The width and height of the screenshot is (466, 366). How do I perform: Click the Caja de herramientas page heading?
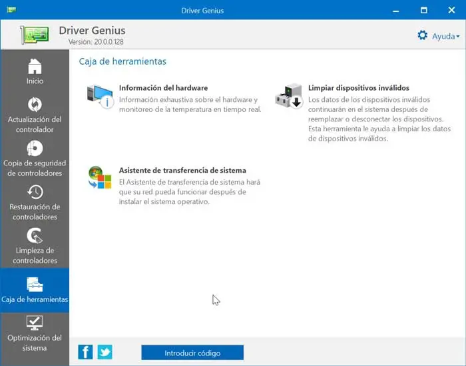122,61
